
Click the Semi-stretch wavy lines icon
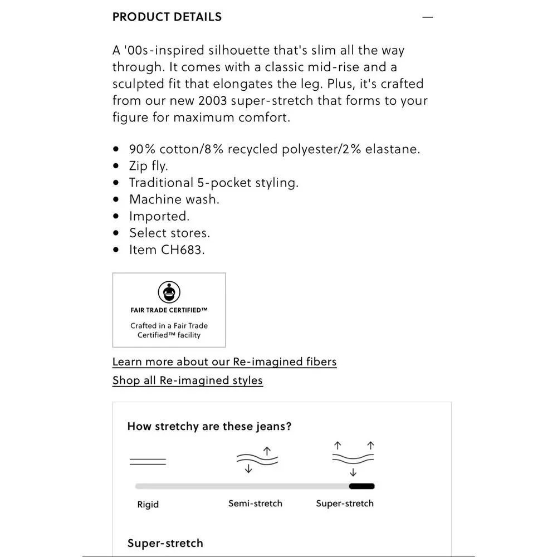point(257,460)
